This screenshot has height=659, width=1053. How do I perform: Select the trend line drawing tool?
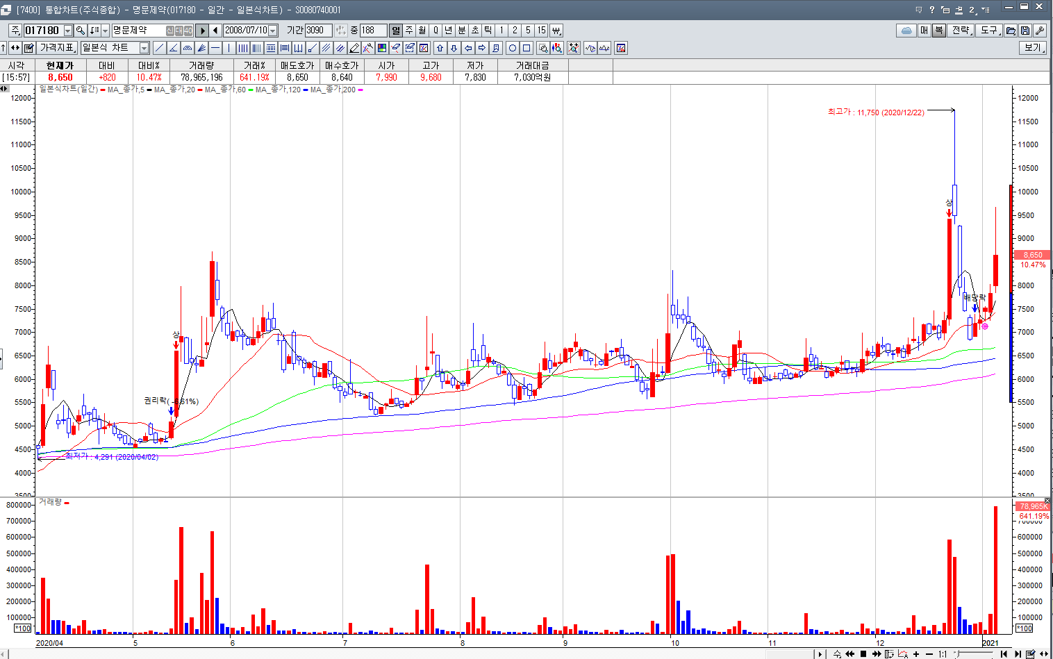click(159, 48)
